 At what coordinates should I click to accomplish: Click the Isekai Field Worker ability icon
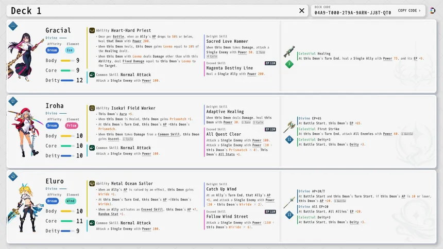pyautogui.click(x=92, y=108)
